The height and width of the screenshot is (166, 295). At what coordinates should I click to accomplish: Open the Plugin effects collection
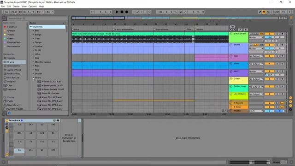(x=14, y=42)
